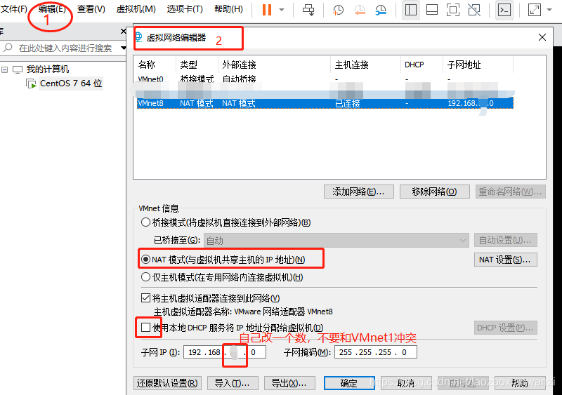Open the dropdown arrow beside the pause icon
This screenshot has height=395, width=562.
(x=282, y=10)
